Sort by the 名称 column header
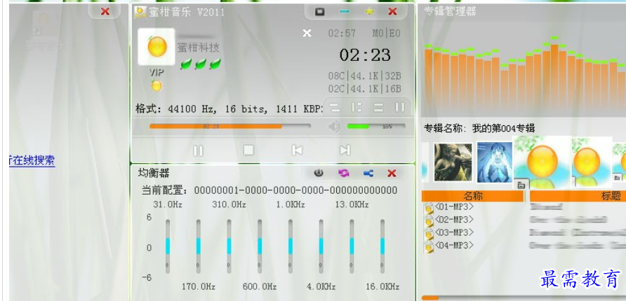Screen dimensions: 626x301 point(473,196)
